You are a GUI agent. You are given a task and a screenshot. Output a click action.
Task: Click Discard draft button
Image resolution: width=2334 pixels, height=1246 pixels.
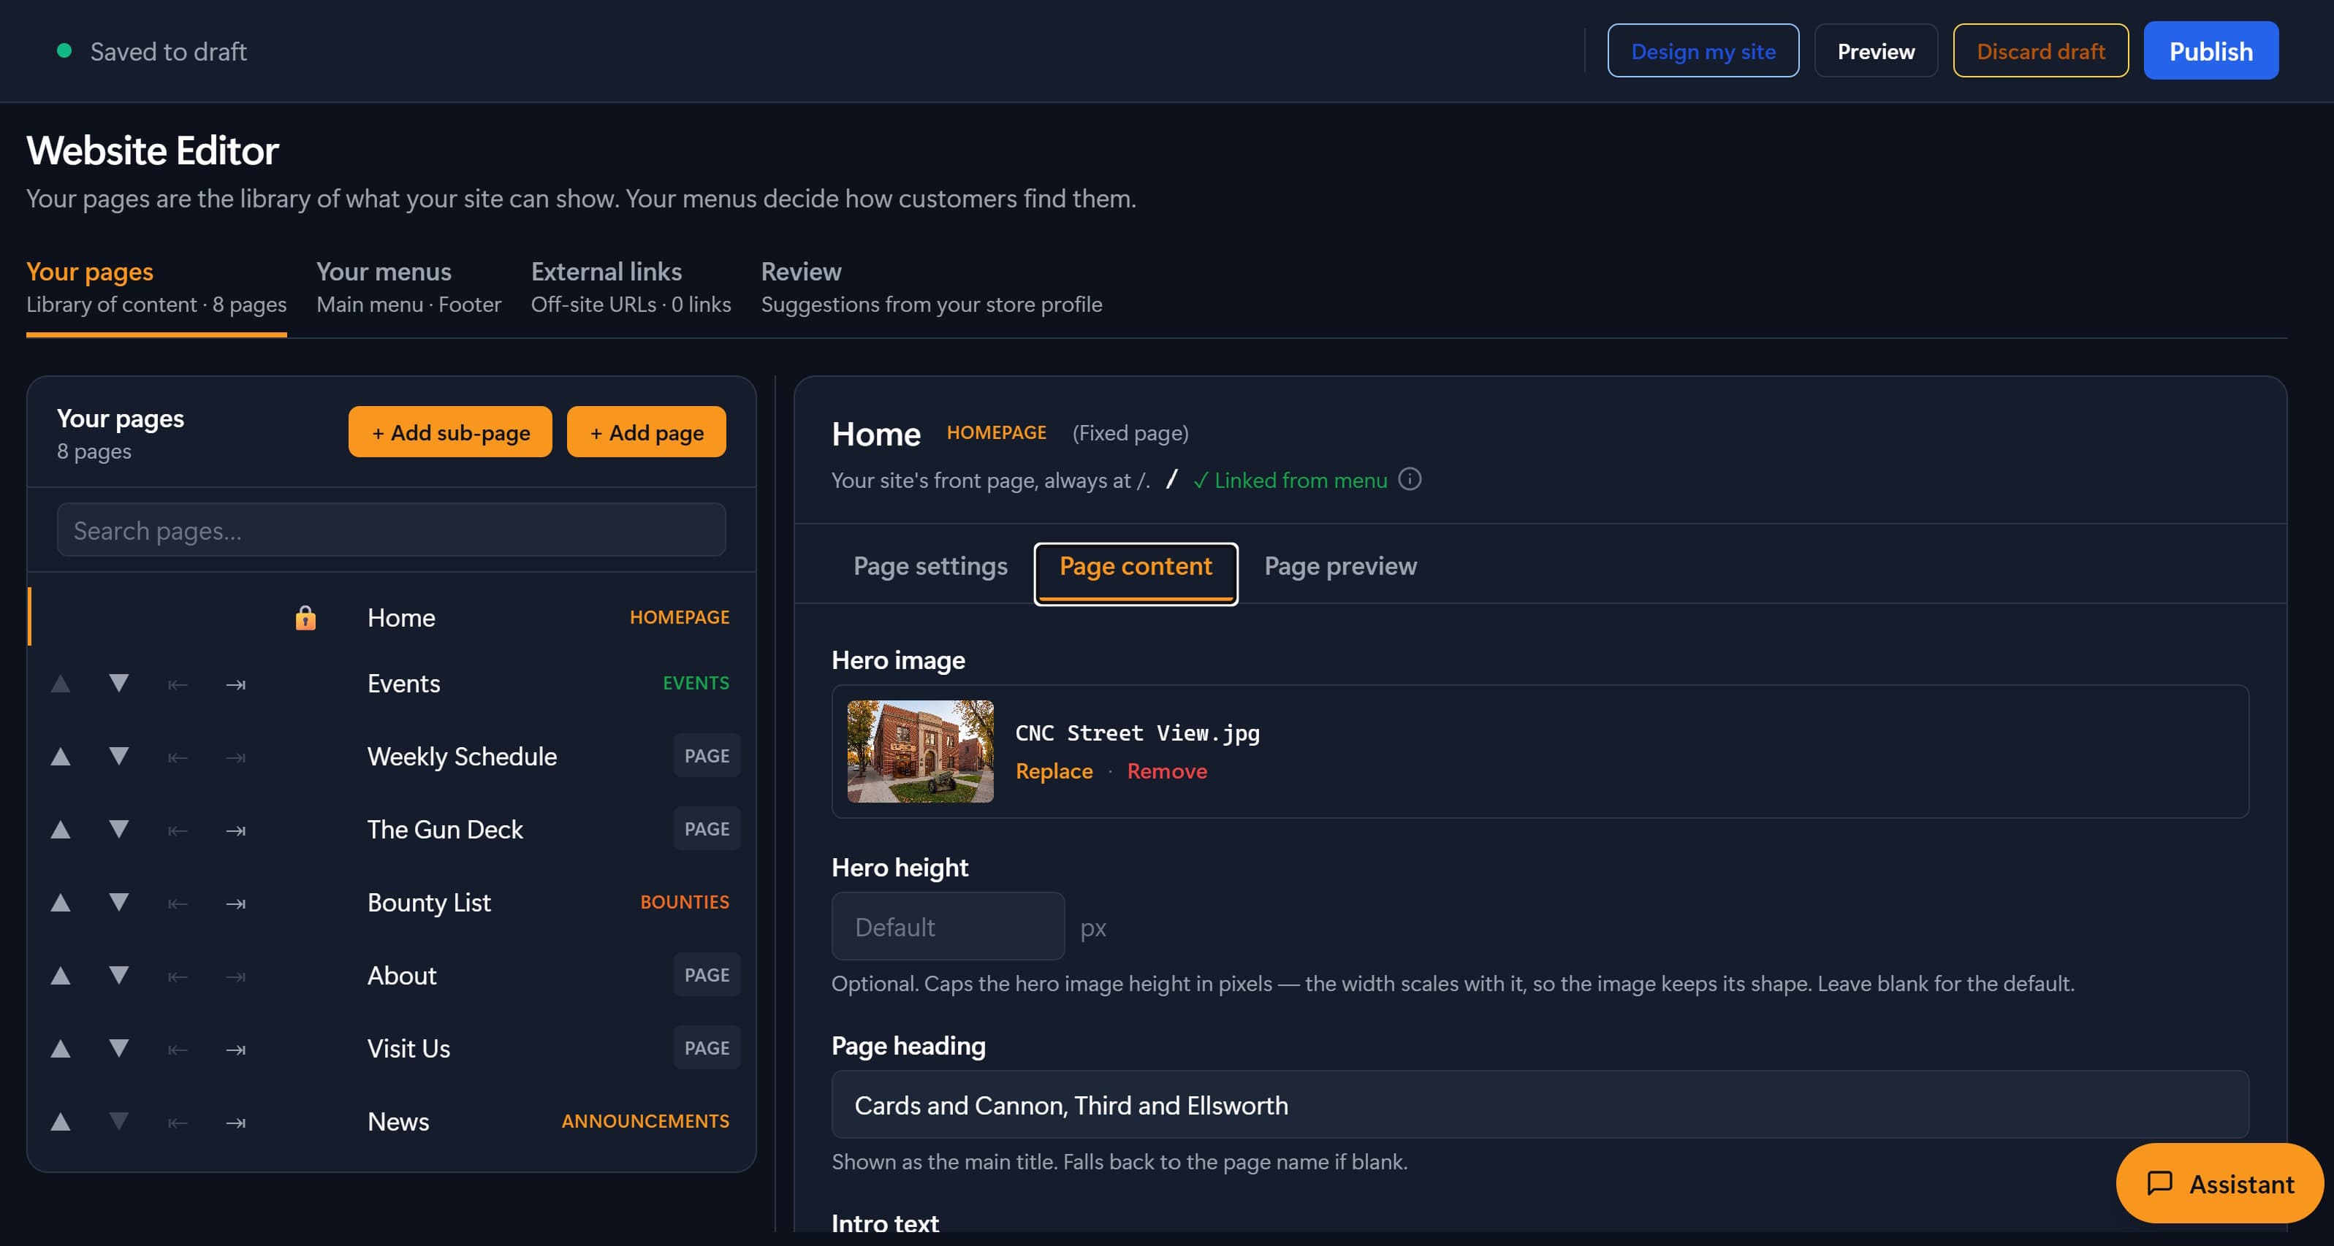tap(2040, 50)
